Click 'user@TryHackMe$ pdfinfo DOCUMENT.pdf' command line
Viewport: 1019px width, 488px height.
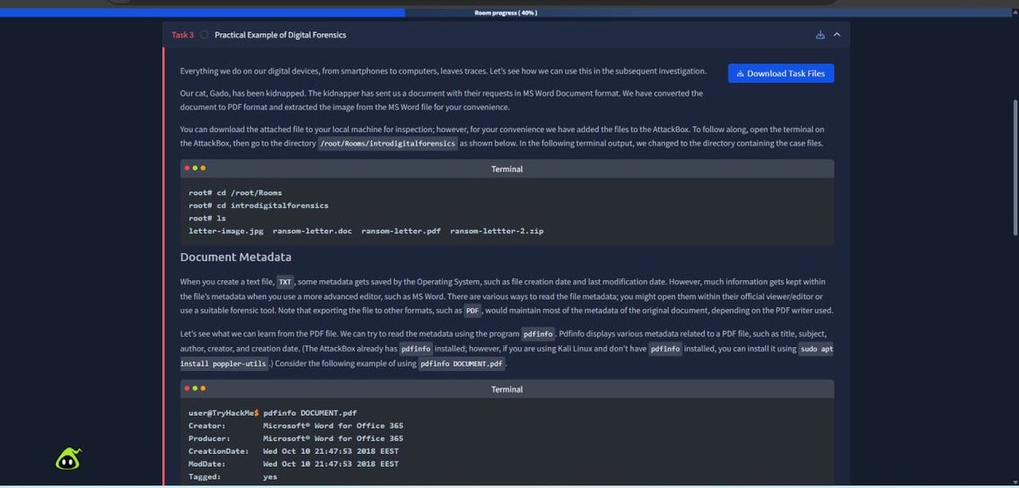click(x=273, y=412)
